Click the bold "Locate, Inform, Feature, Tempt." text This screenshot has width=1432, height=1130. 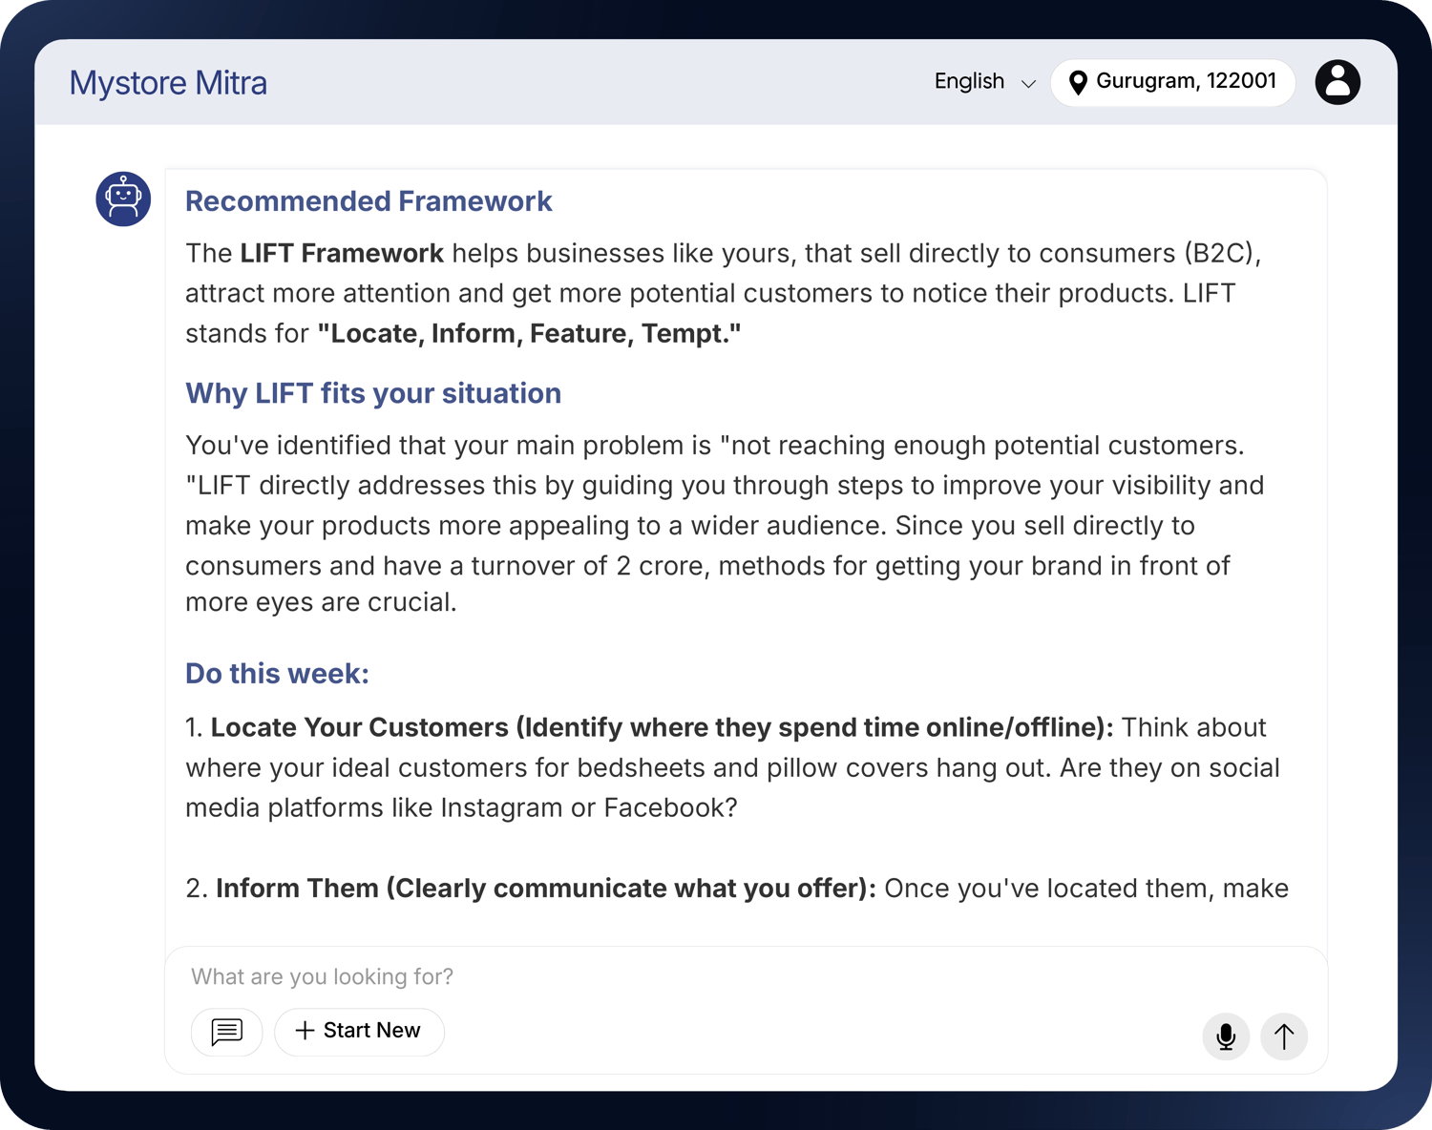click(x=529, y=333)
